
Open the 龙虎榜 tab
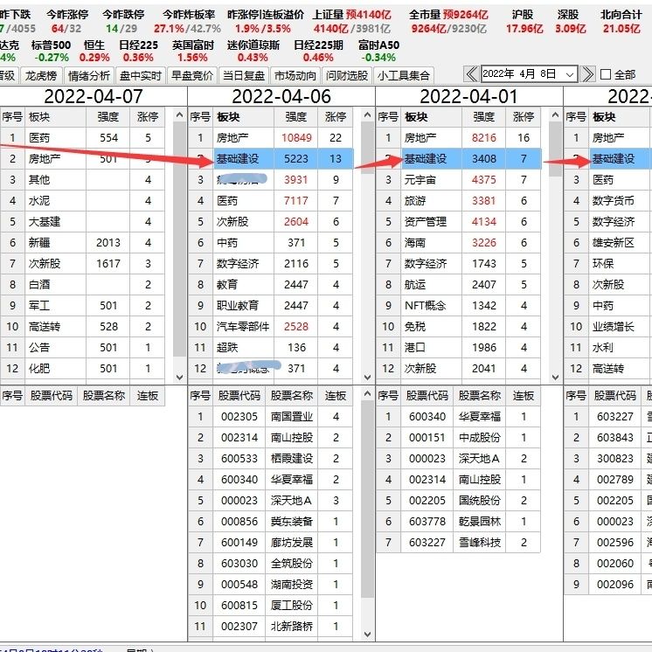pos(41,76)
